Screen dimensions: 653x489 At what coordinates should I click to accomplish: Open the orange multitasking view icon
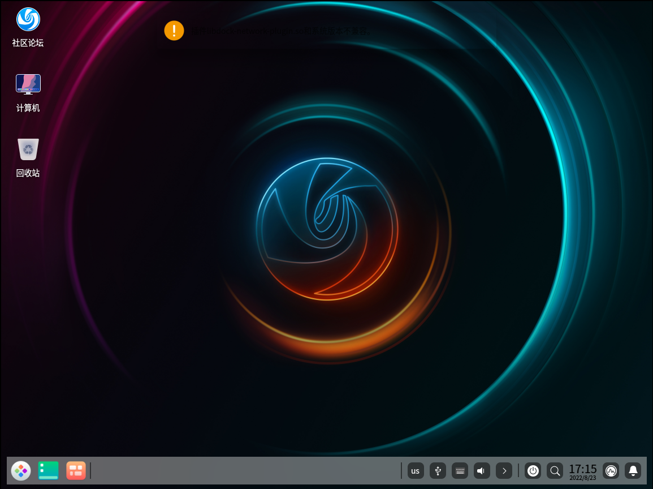76,470
